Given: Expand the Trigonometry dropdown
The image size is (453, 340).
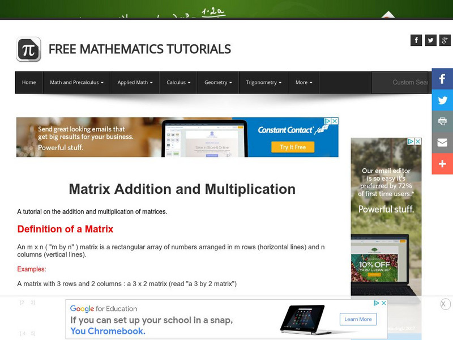Looking at the screenshot, I should click(x=263, y=82).
